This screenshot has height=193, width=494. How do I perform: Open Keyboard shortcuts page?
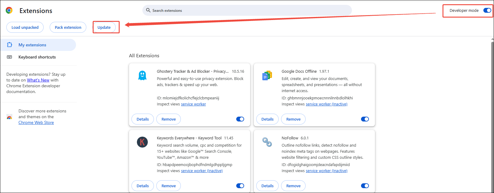tap(38, 57)
